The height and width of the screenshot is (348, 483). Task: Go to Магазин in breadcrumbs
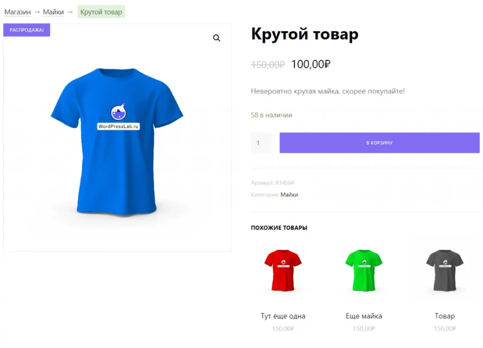(17, 12)
